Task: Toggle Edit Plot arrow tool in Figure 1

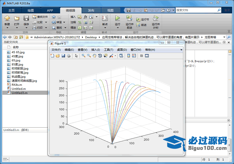Action: click(x=76, y=56)
